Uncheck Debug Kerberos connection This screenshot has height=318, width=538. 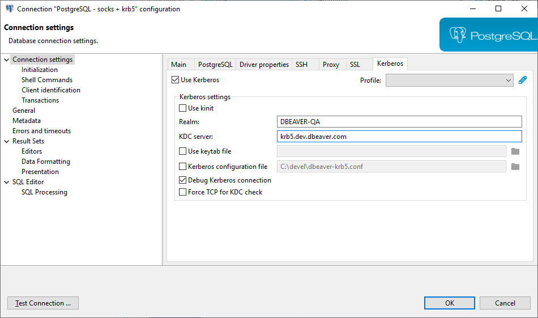pos(183,180)
